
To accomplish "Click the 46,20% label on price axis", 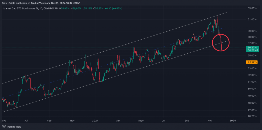I will pos(252,116).
